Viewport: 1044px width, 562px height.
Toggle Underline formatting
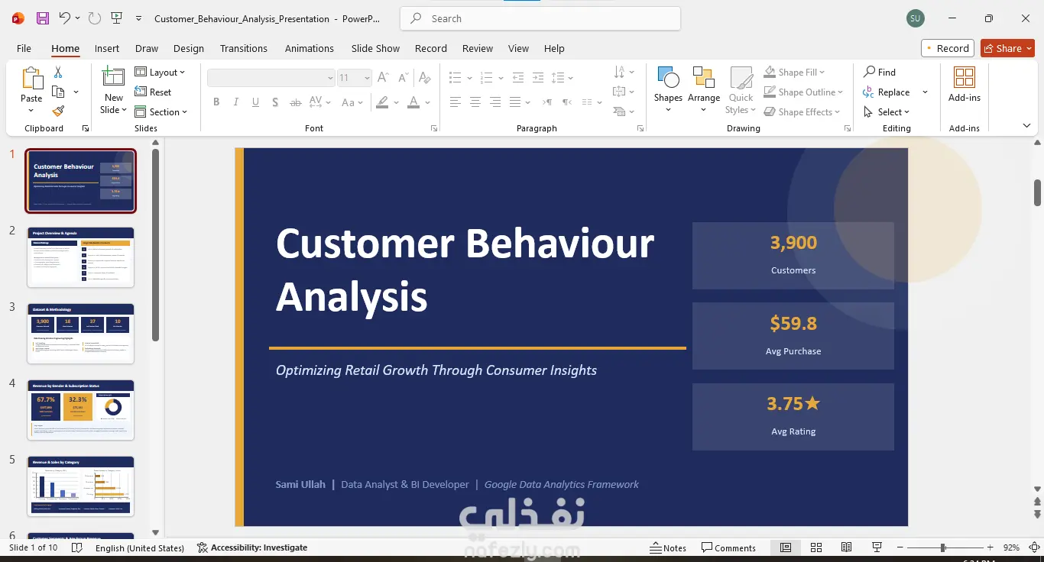(255, 102)
